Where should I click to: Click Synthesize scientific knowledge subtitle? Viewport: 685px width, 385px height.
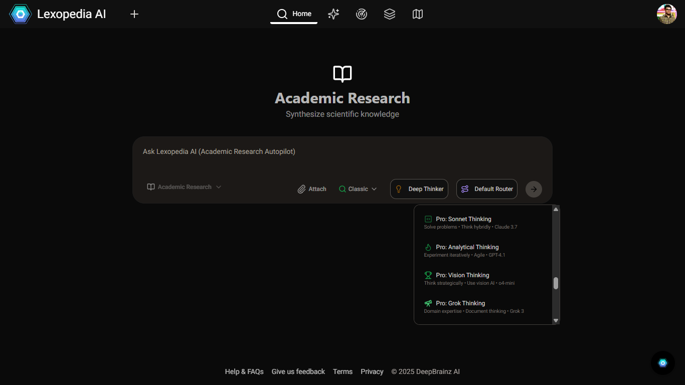coord(342,114)
